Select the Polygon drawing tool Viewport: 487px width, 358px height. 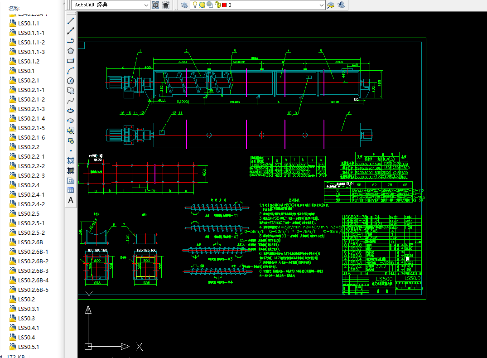coord(71,51)
